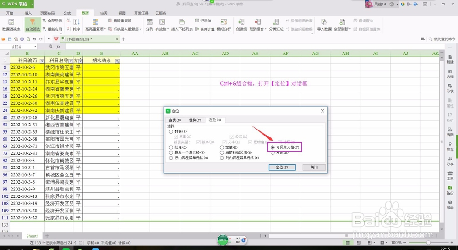
Task: Switch to the 审阅 ribbon tab
Action: (x=104, y=13)
